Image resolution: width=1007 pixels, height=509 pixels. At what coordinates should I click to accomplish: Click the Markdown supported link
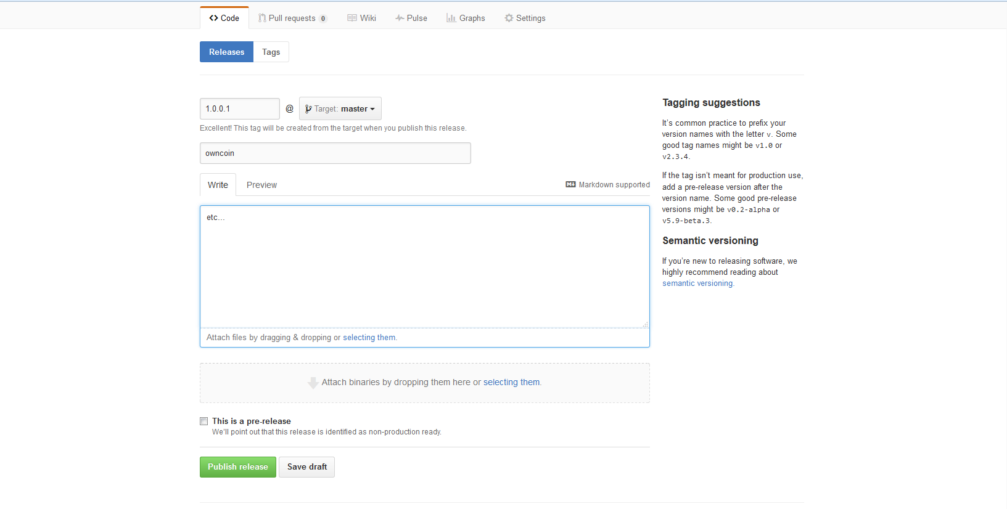608,184
